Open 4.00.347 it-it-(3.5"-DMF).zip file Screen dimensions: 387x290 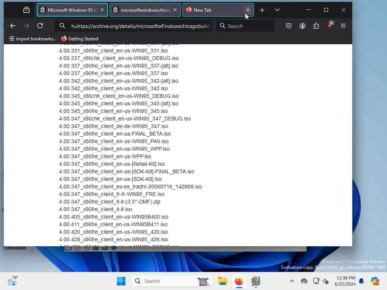click(110, 202)
